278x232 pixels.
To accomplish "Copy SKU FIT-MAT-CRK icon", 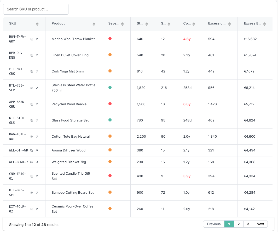I will click(x=32, y=72).
